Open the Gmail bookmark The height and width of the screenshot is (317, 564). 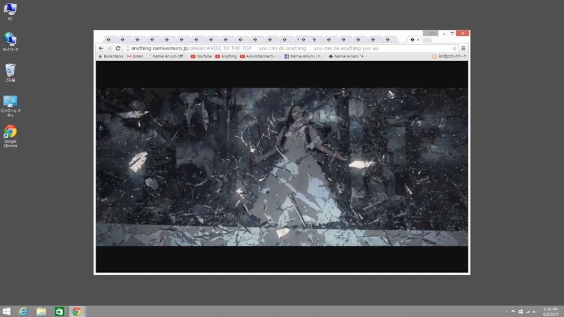click(135, 56)
